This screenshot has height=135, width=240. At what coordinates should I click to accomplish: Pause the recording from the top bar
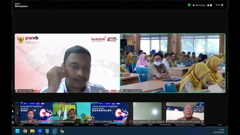tap(208, 5)
